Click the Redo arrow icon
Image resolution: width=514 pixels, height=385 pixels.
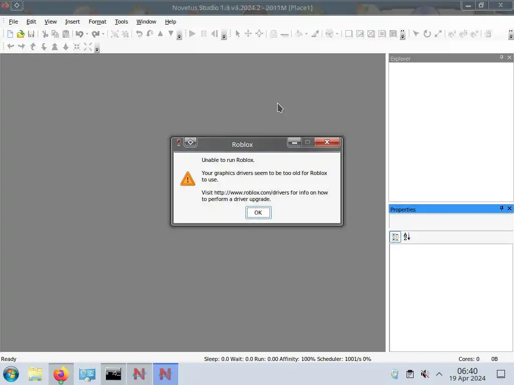(x=95, y=34)
